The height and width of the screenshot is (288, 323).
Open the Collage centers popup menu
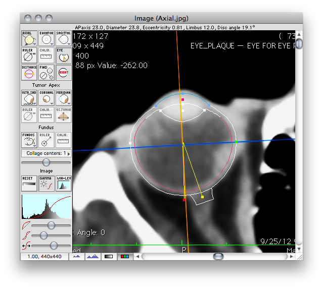[47, 153]
